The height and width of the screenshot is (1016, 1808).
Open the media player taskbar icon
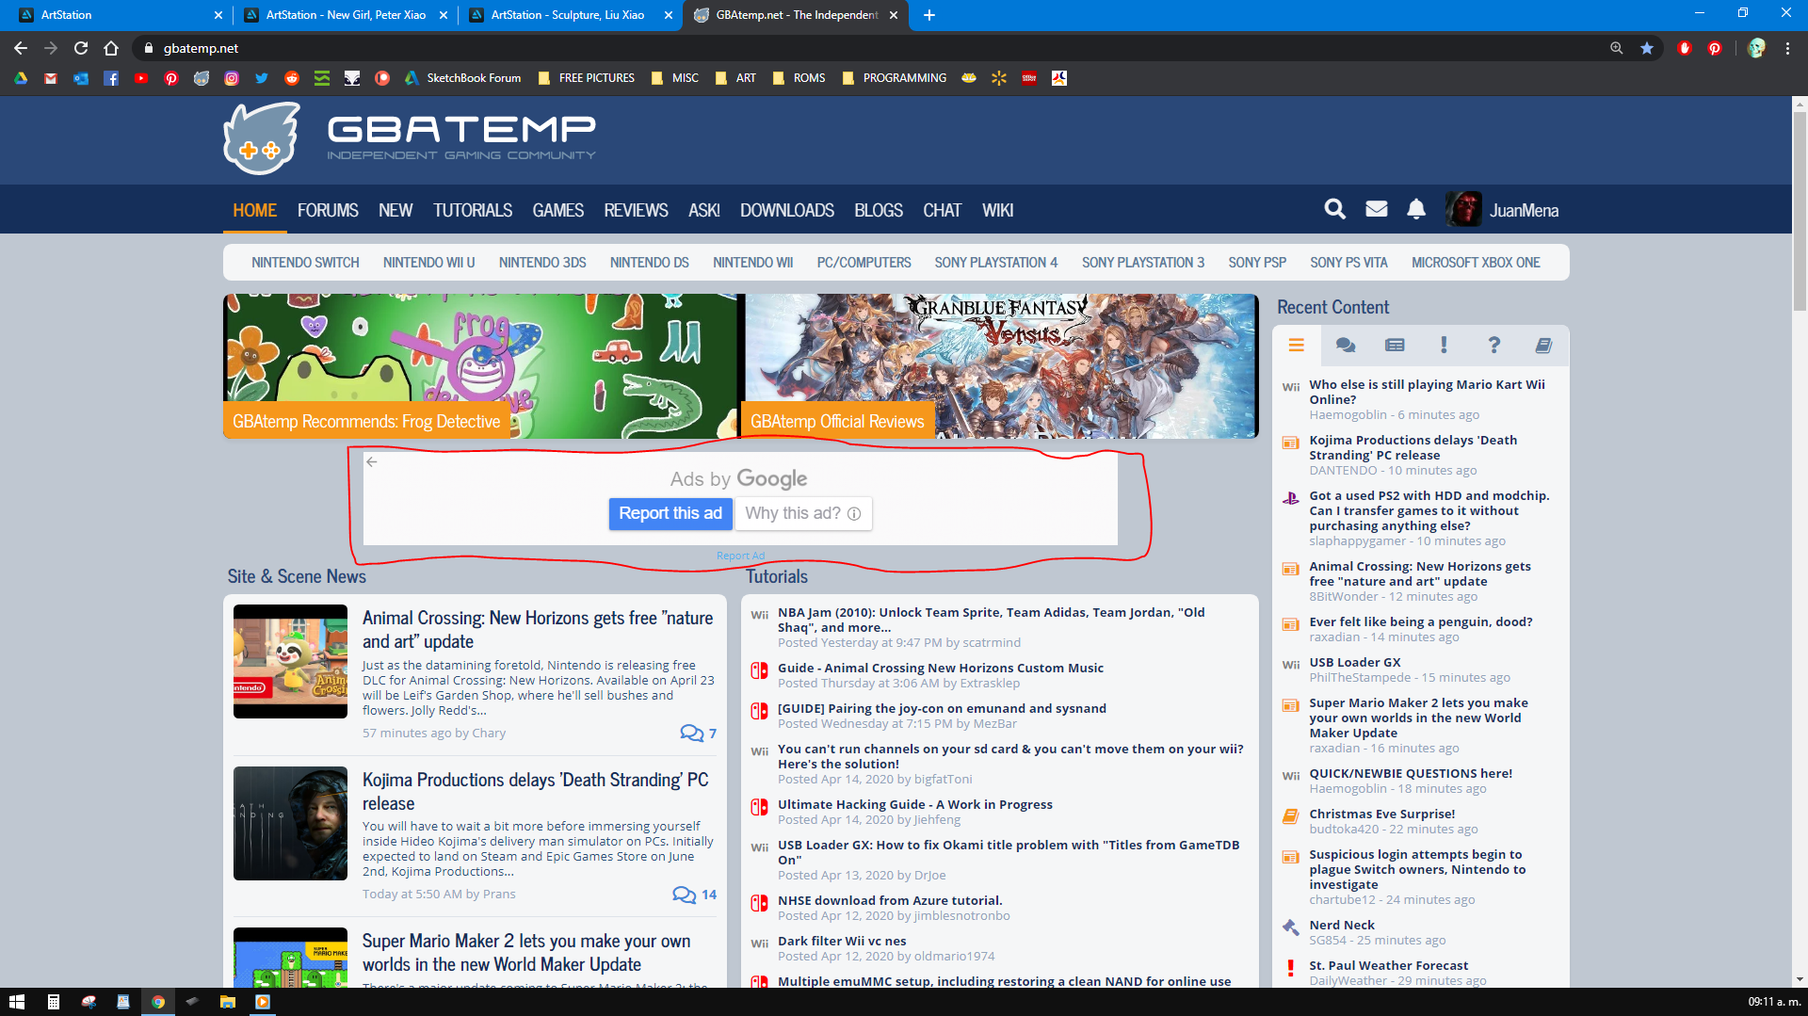point(263,1002)
